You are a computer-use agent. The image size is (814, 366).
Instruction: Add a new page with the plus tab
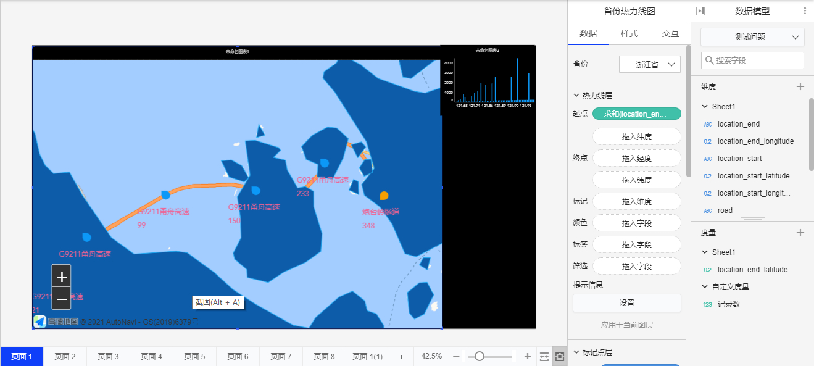tap(401, 357)
